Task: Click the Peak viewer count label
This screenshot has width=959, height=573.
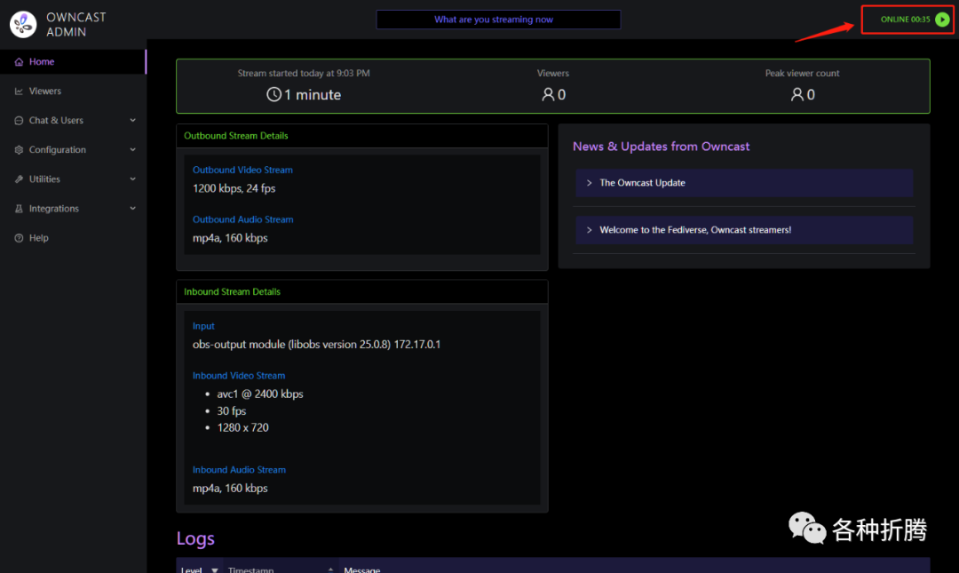Action: (803, 74)
